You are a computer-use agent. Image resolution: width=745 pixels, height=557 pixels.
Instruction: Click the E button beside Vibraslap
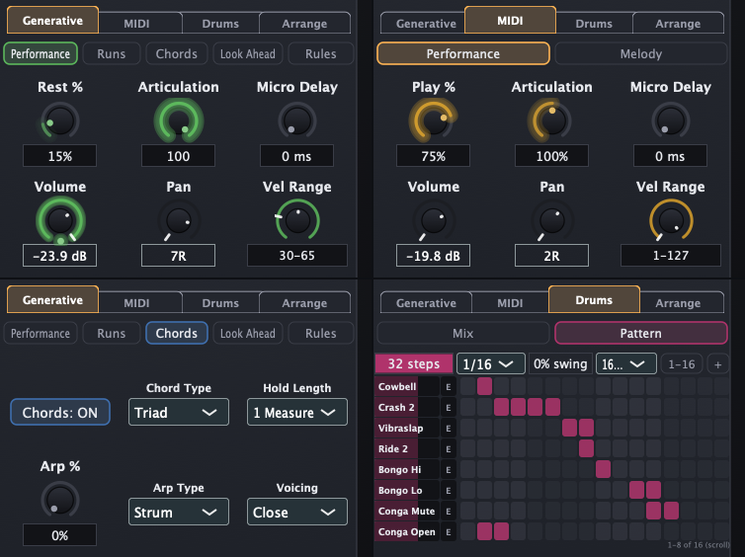(448, 429)
